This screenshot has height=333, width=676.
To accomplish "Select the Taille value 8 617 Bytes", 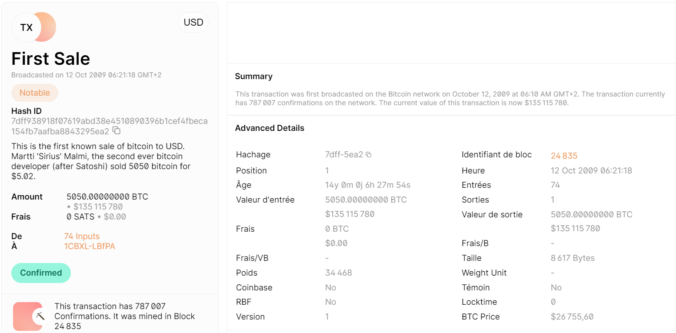I will (572, 258).
